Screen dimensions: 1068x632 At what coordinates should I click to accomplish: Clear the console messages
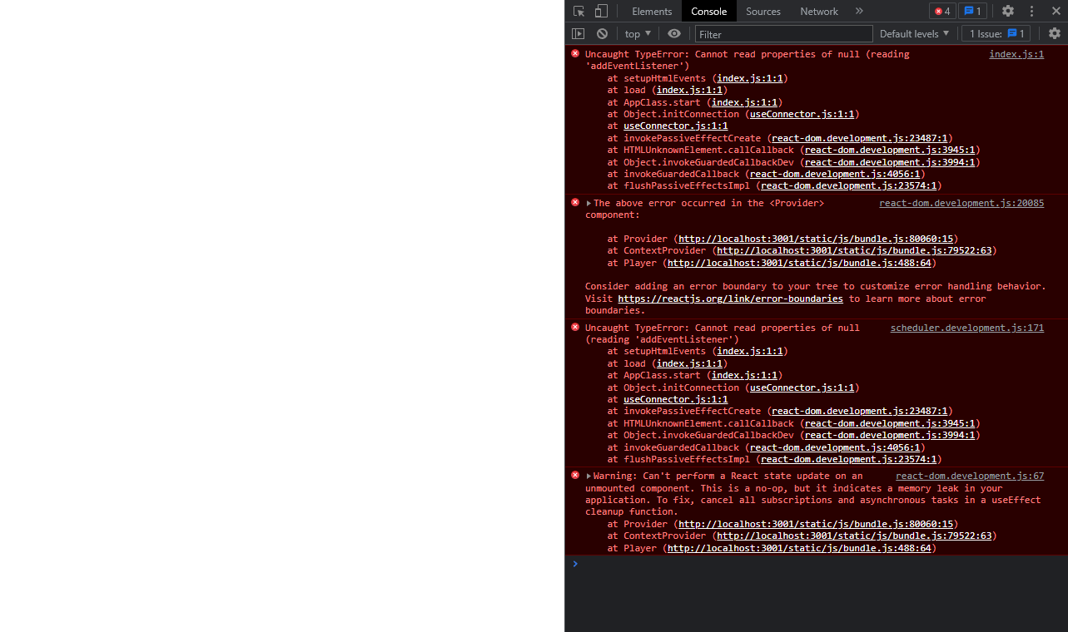(602, 33)
